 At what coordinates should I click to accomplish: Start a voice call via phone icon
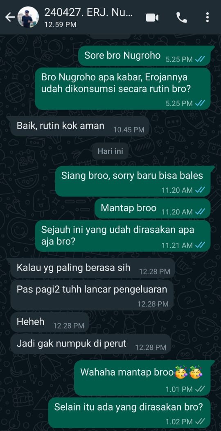coord(182,18)
